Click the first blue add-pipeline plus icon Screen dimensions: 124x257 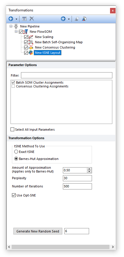tap(11, 19)
